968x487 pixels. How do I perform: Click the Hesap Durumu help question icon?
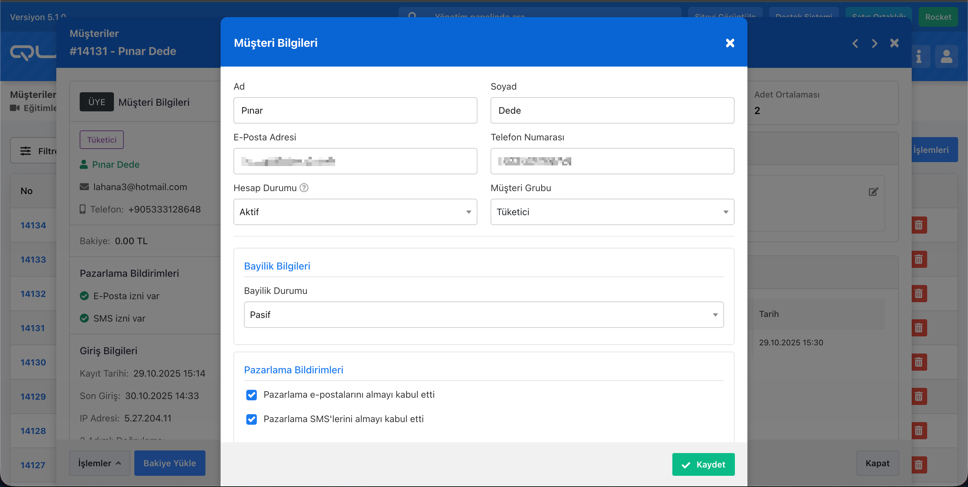click(x=304, y=188)
